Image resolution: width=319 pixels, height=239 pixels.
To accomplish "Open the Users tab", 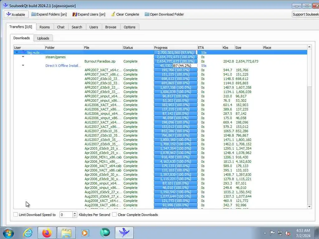I will pos(93,27).
